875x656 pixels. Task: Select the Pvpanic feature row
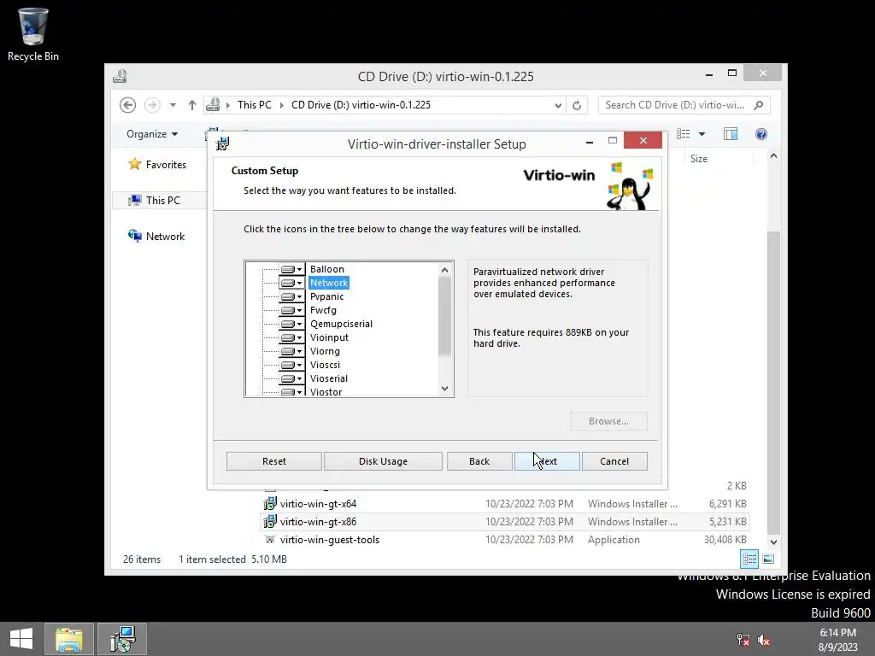click(x=327, y=296)
